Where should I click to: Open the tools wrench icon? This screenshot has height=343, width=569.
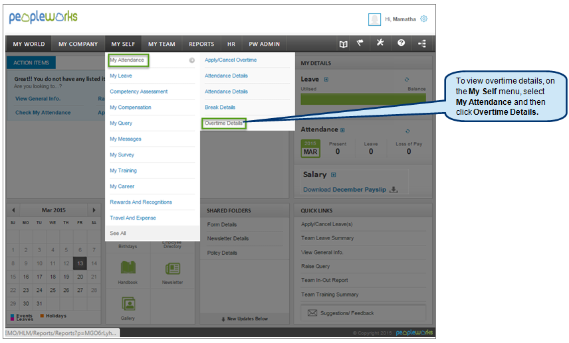coord(380,42)
